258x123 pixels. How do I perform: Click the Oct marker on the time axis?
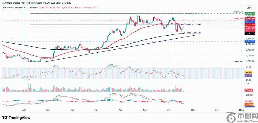click(x=169, y=110)
